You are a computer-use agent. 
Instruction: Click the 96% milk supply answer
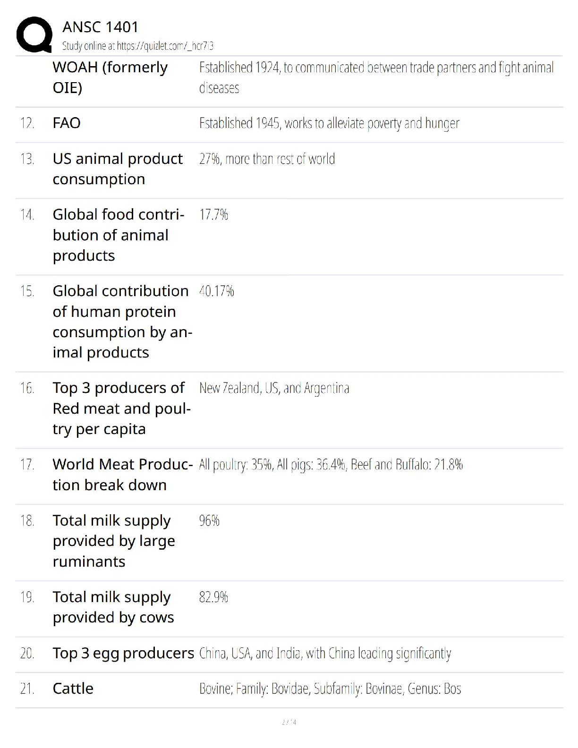pos(209,521)
